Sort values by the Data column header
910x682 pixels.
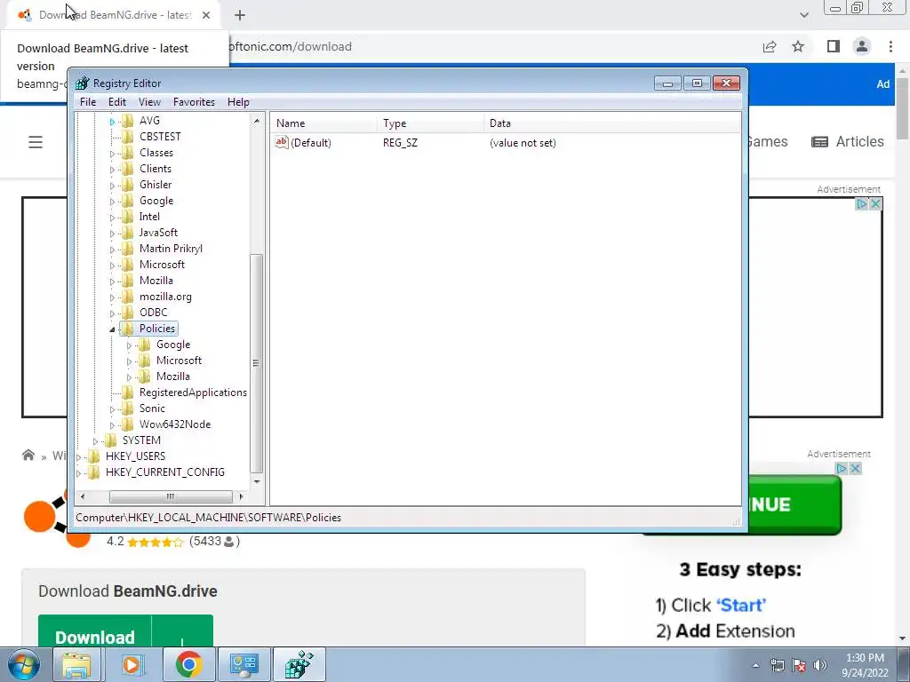[611, 123]
